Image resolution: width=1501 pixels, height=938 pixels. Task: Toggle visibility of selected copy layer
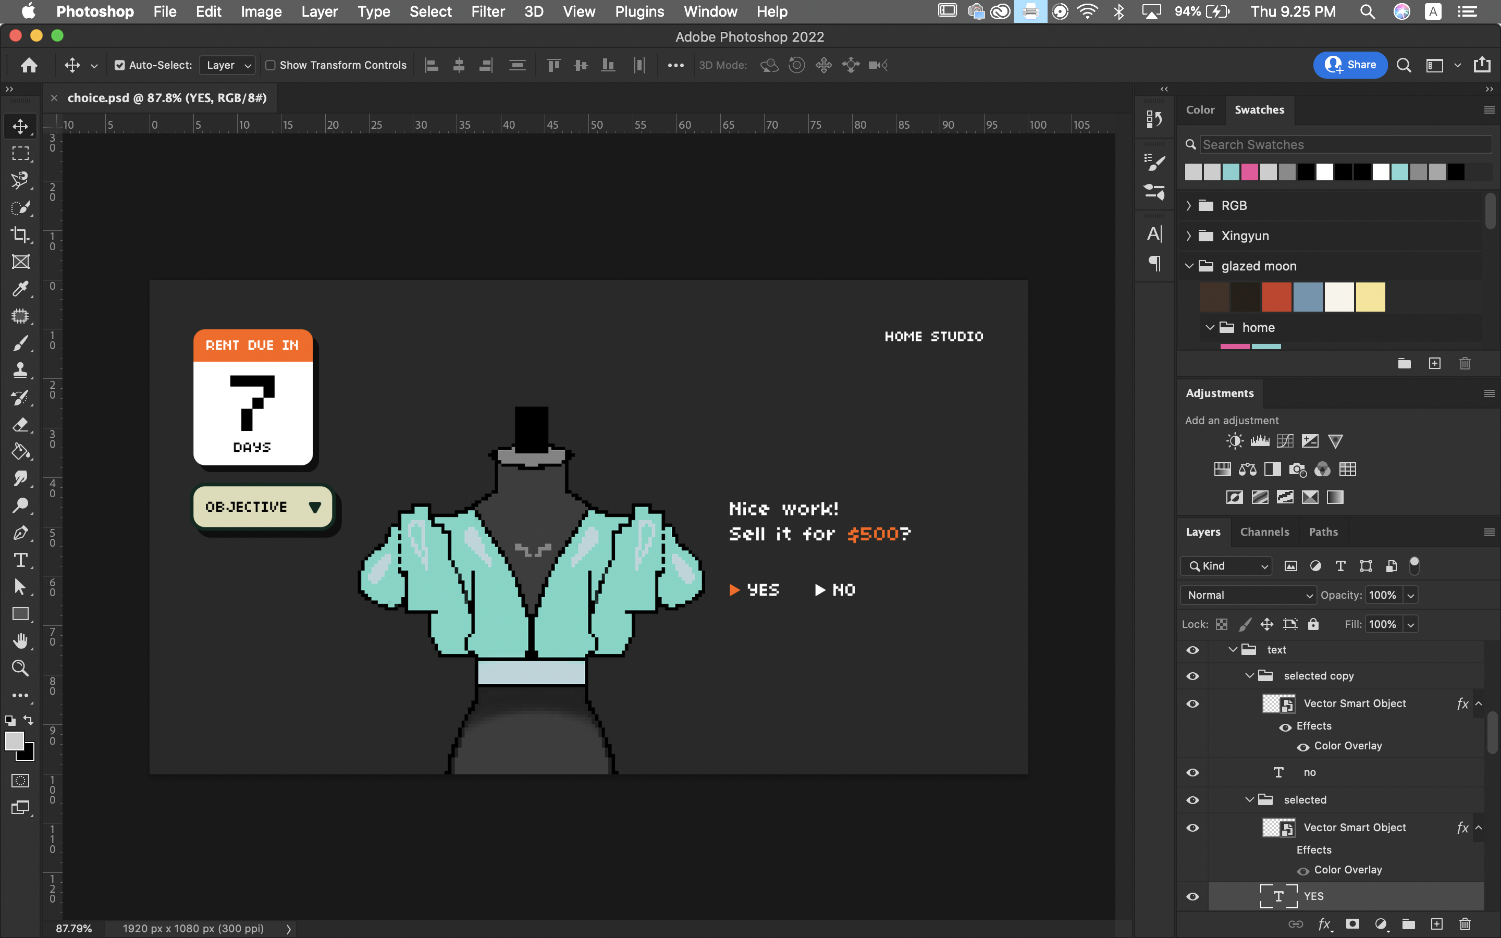click(x=1193, y=675)
